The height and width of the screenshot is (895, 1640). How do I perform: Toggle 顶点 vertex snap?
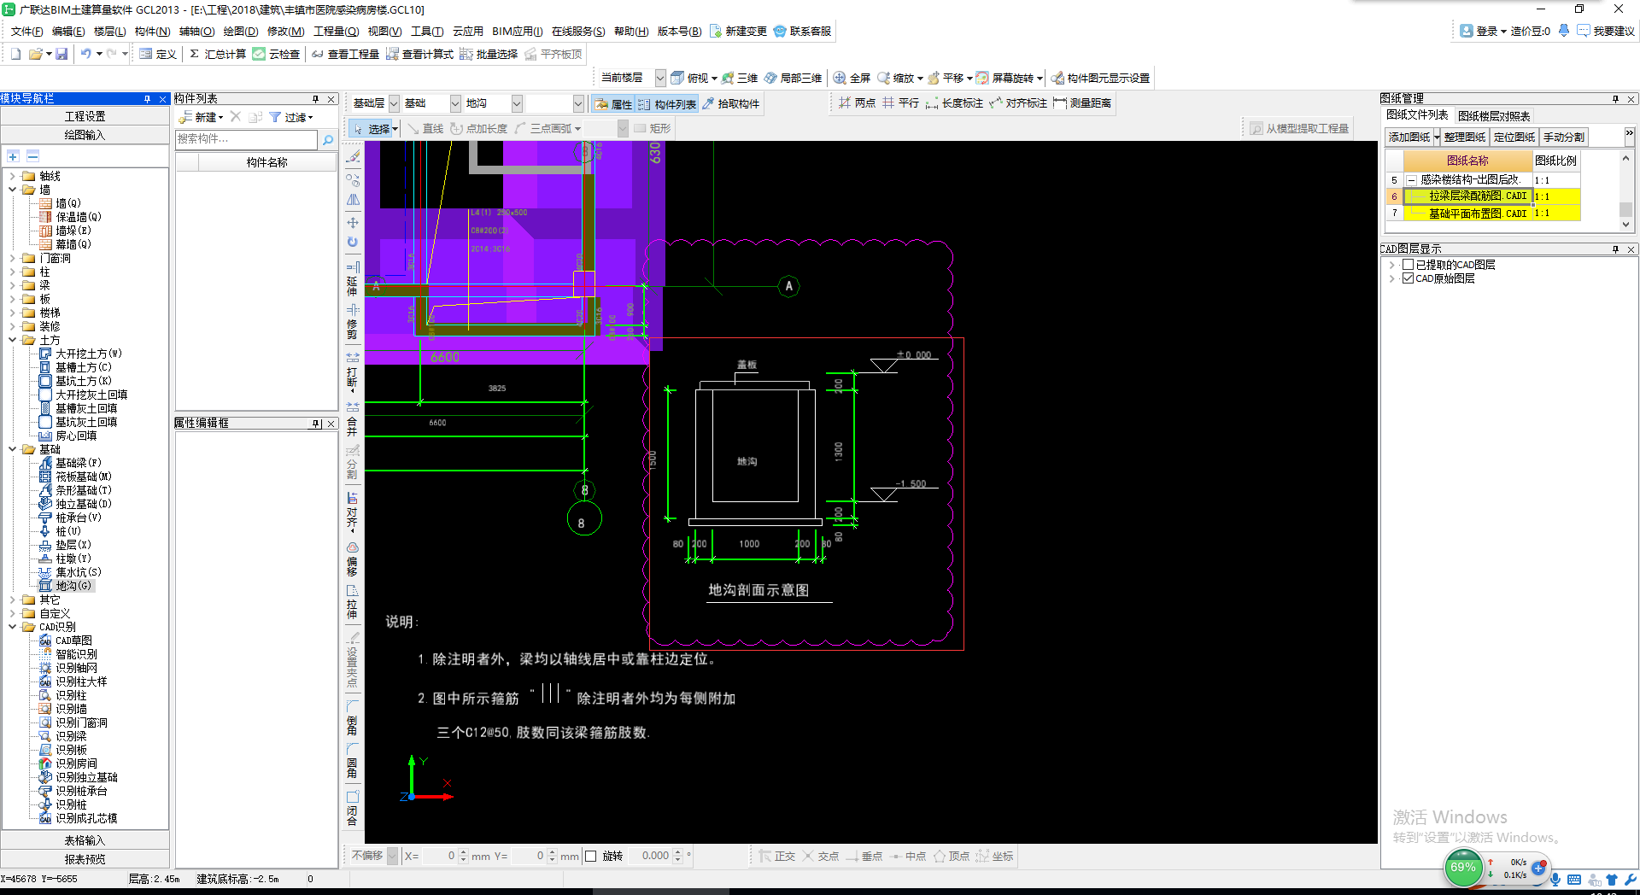pyautogui.click(x=951, y=856)
